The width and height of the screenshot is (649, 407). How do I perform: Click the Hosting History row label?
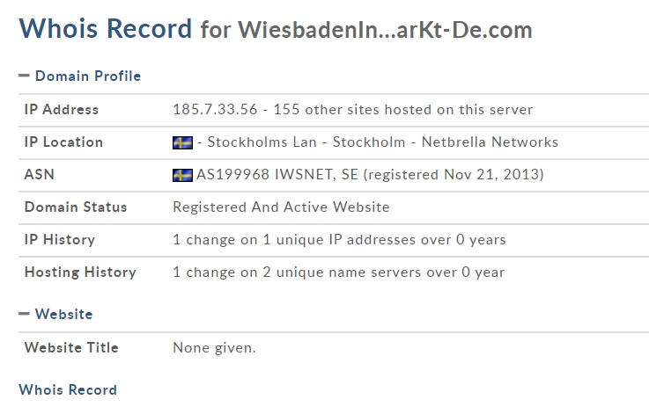pyautogui.click(x=80, y=273)
